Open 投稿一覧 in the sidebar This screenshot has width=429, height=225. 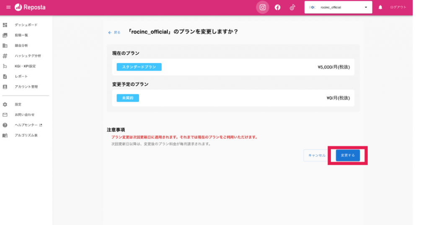coord(21,35)
